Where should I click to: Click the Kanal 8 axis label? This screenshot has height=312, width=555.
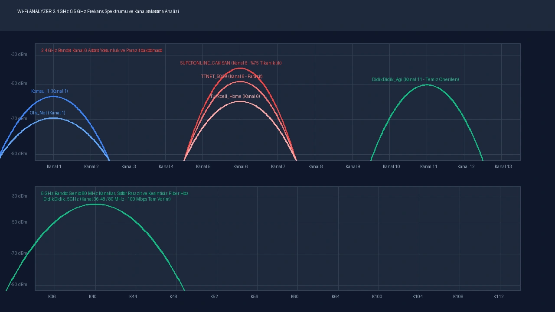coord(316,166)
